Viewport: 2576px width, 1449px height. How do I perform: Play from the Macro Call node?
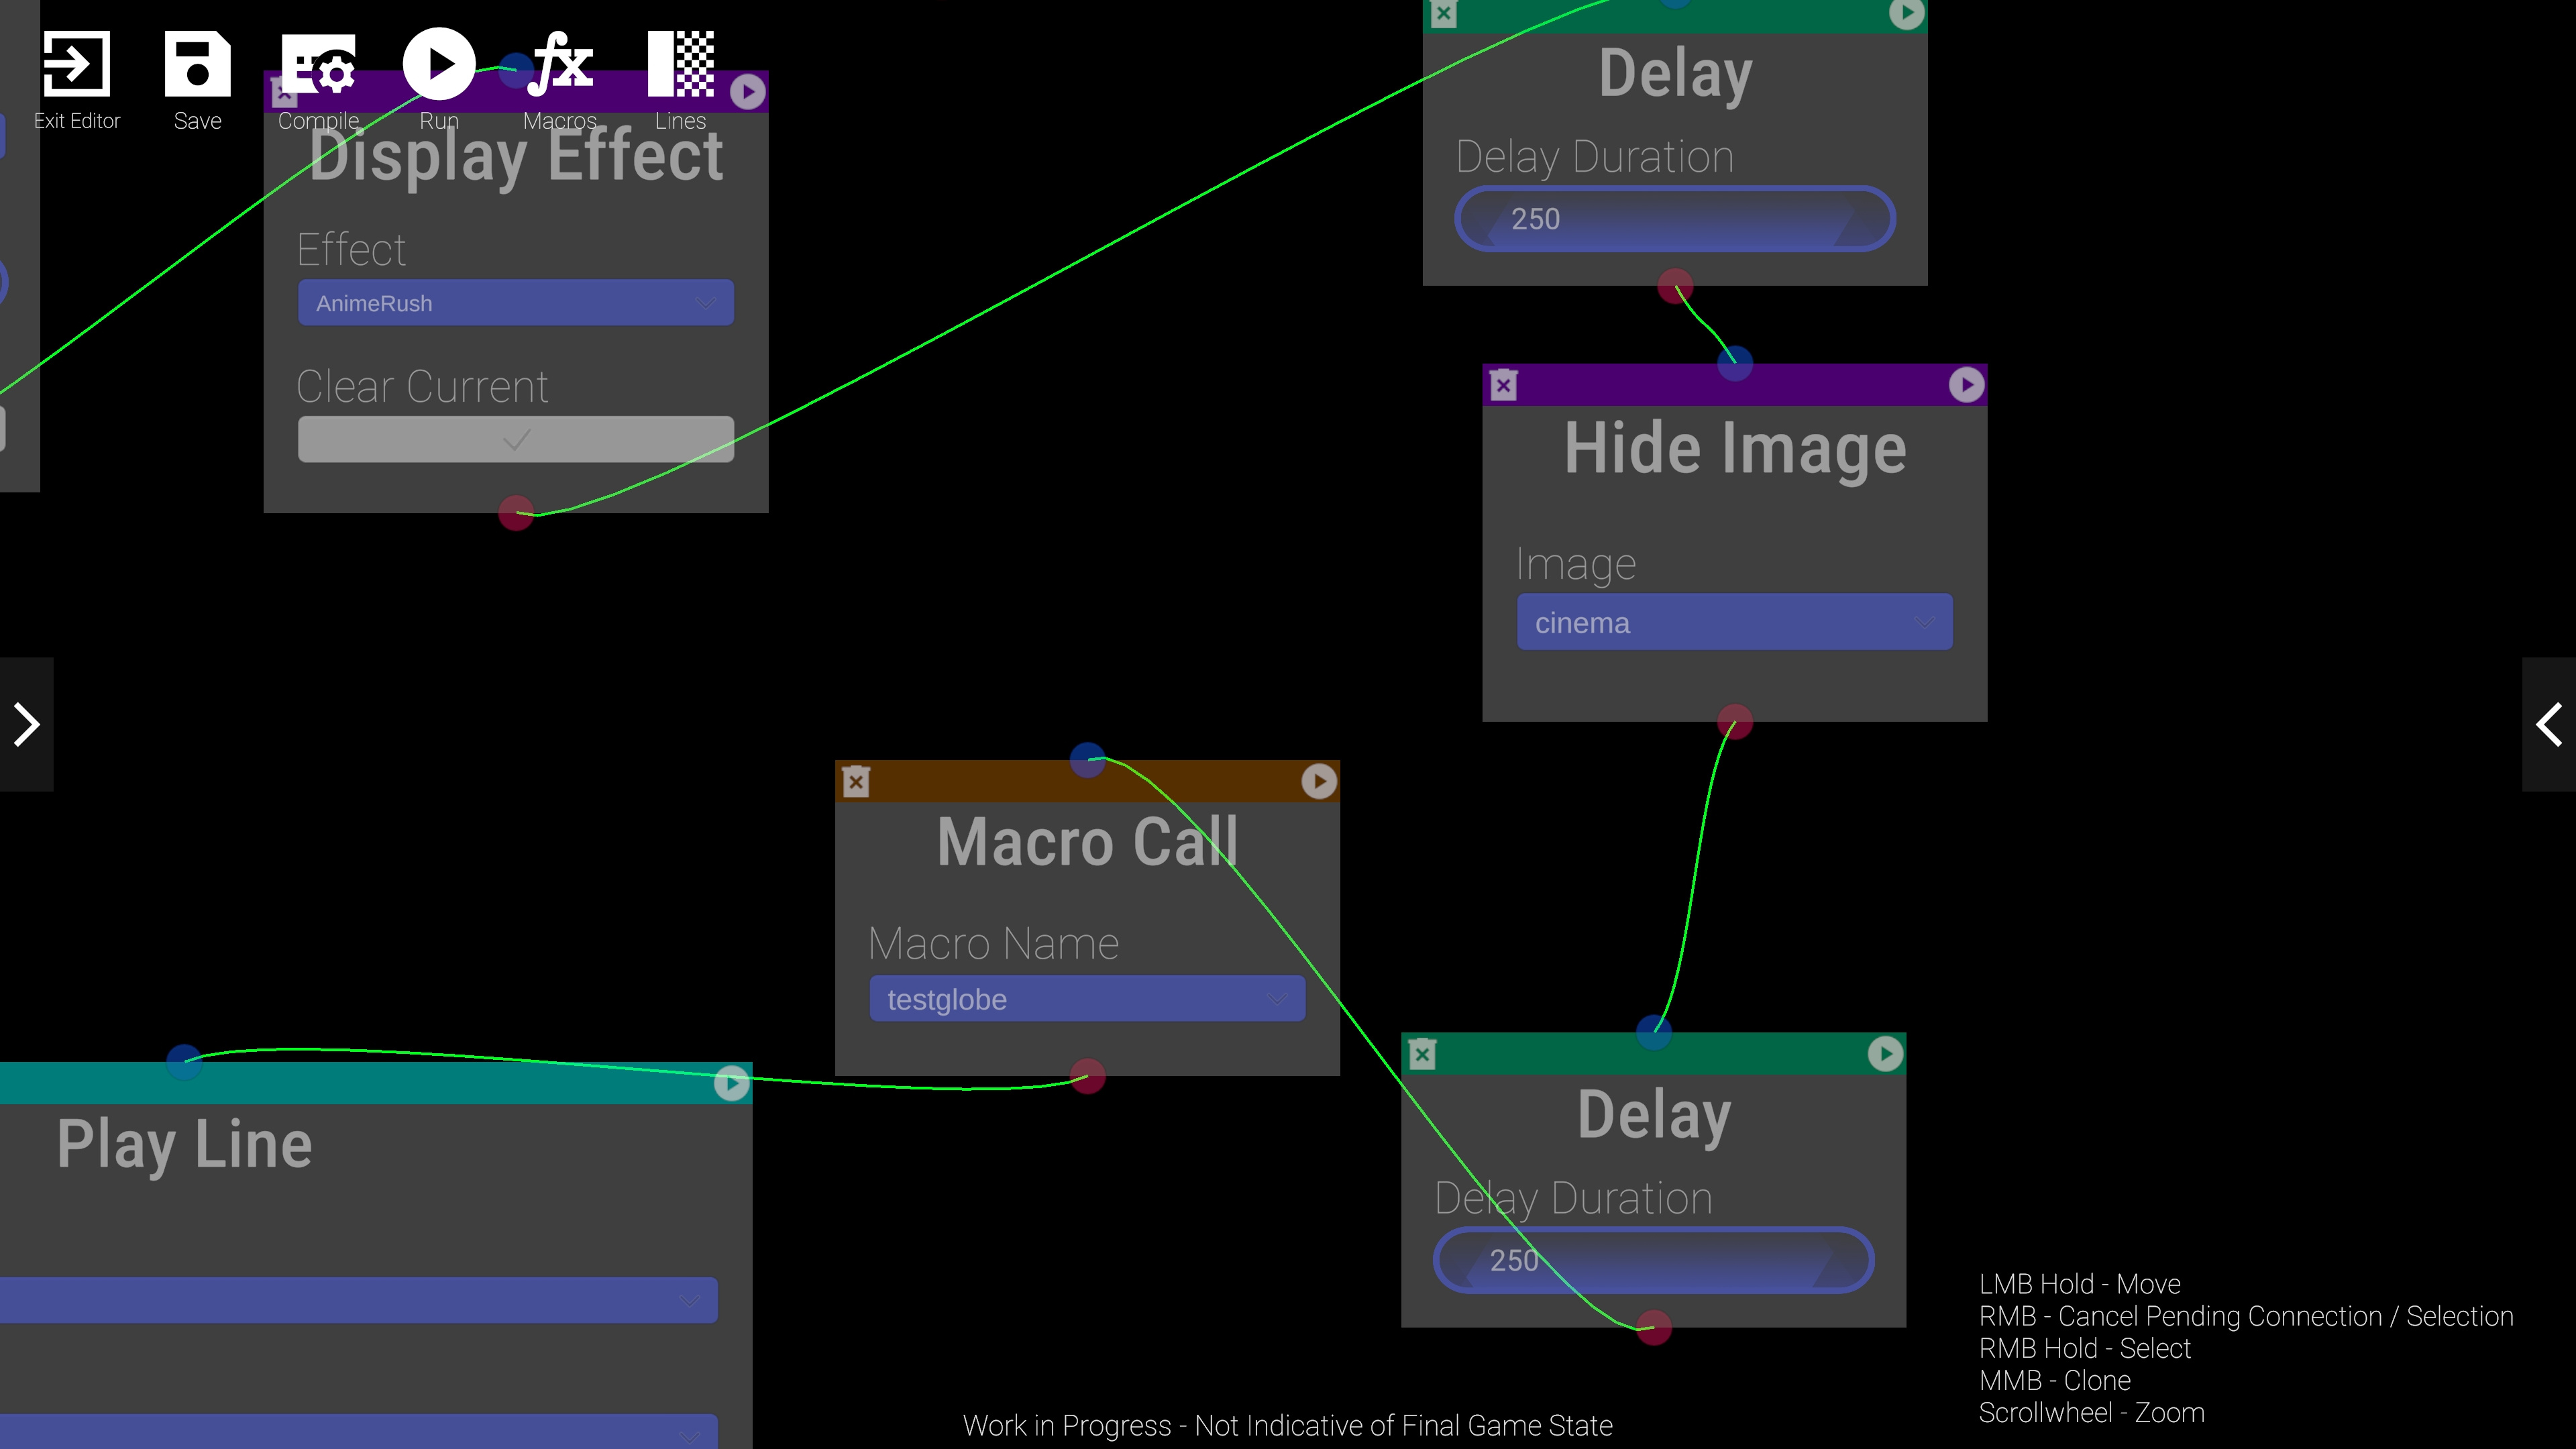(1319, 781)
